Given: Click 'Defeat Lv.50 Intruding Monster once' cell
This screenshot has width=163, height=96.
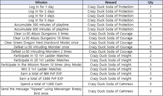Looking at the screenshot, I should coord(41,47).
